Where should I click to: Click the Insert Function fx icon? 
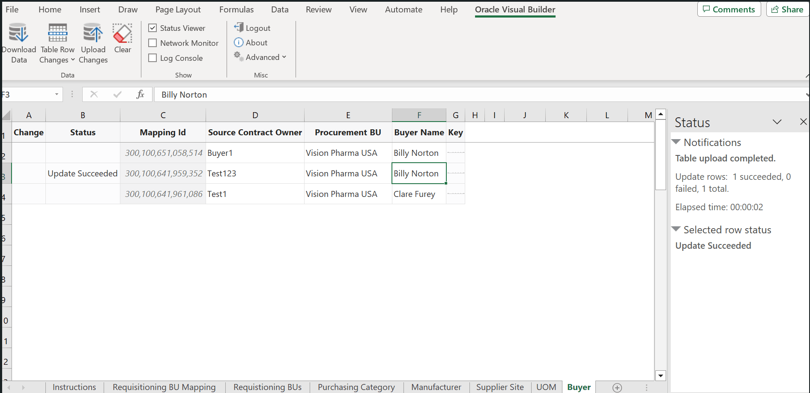tap(140, 94)
